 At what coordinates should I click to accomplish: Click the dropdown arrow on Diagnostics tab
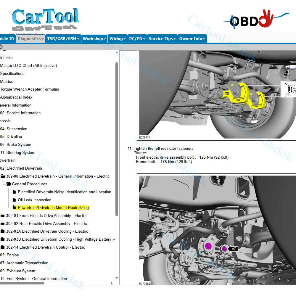(43, 39)
